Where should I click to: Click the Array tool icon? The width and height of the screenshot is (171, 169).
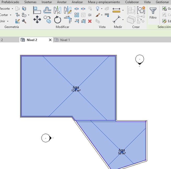pyautogui.click(x=77, y=15)
